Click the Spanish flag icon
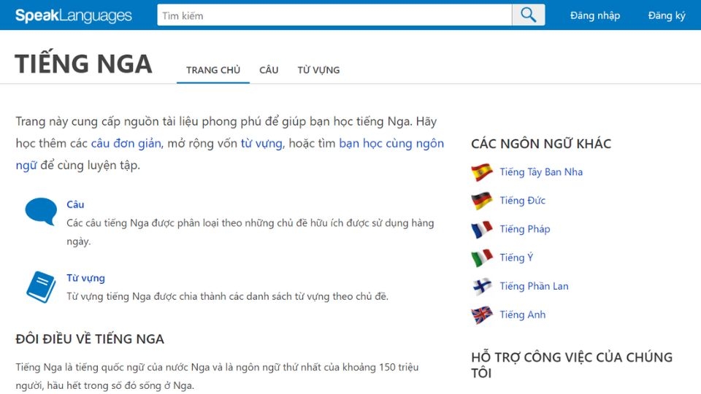 click(481, 172)
